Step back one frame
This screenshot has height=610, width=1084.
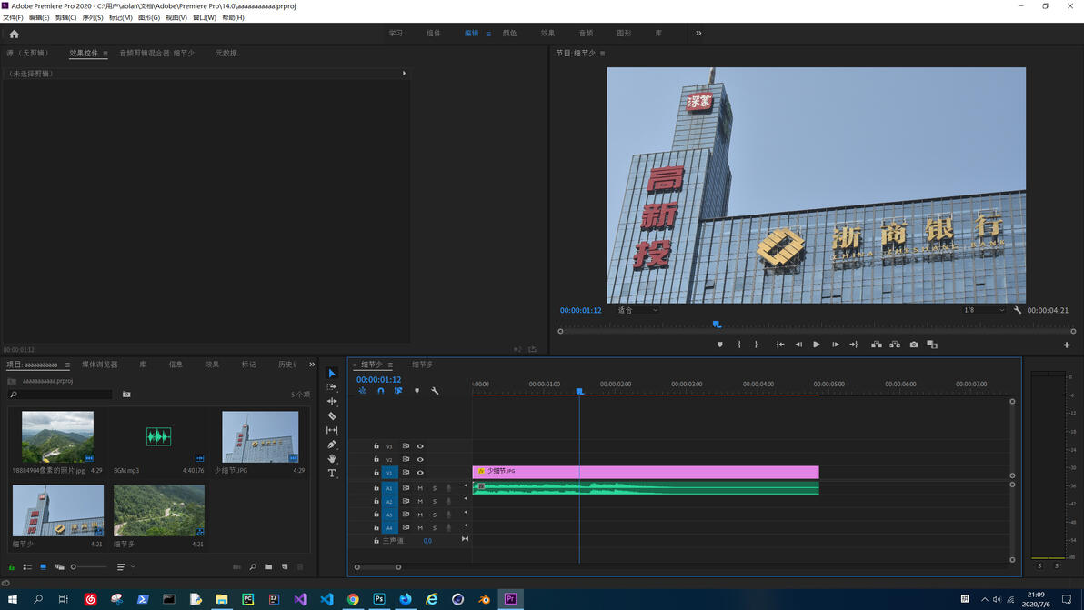798,344
